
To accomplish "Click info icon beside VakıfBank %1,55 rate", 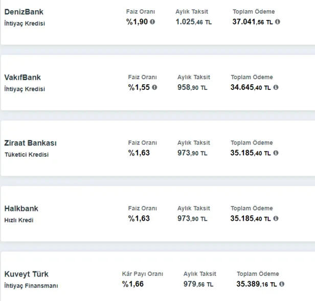I will pyautogui.click(x=154, y=87).
